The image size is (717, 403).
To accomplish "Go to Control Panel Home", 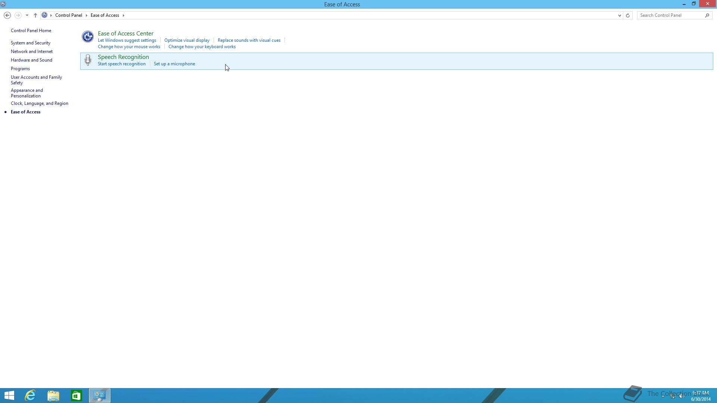I will pyautogui.click(x=31, y=31).
